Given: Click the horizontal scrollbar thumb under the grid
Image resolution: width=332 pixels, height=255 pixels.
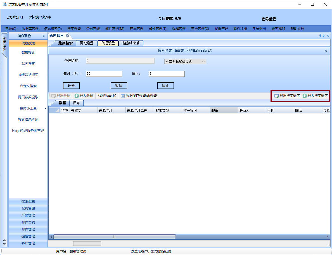Looking at the screenshot, I should (114, 237).
